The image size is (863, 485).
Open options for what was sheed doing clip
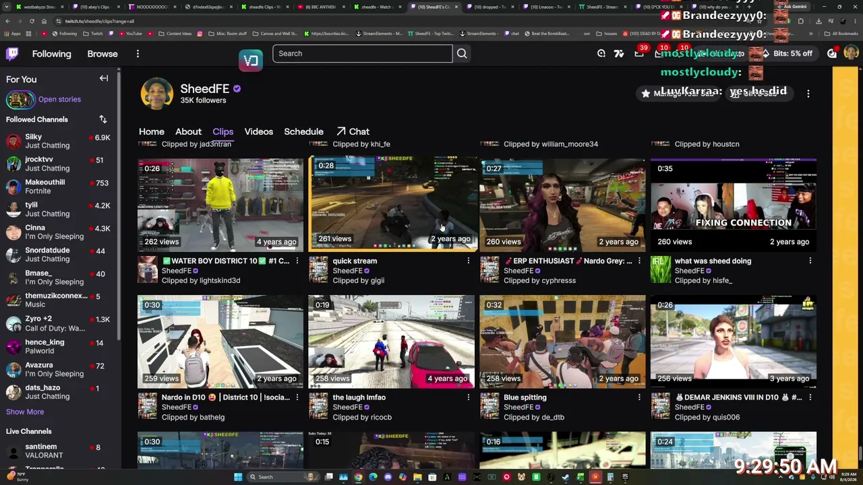click(x=810, y=261)
